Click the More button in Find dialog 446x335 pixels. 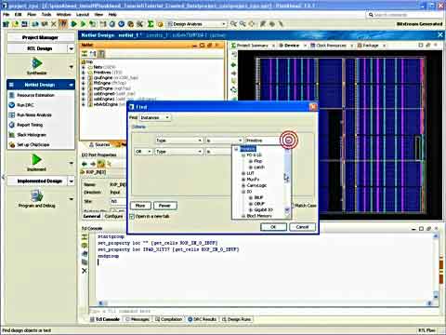point(140,206)
